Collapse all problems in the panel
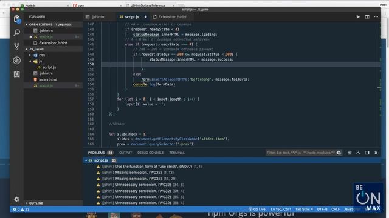 pos(349,153)
